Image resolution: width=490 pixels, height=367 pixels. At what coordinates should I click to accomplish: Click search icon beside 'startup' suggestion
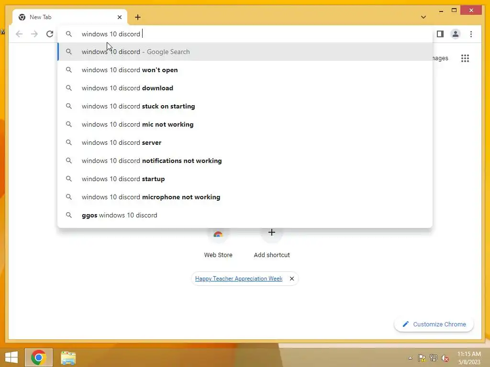[69, 179]
